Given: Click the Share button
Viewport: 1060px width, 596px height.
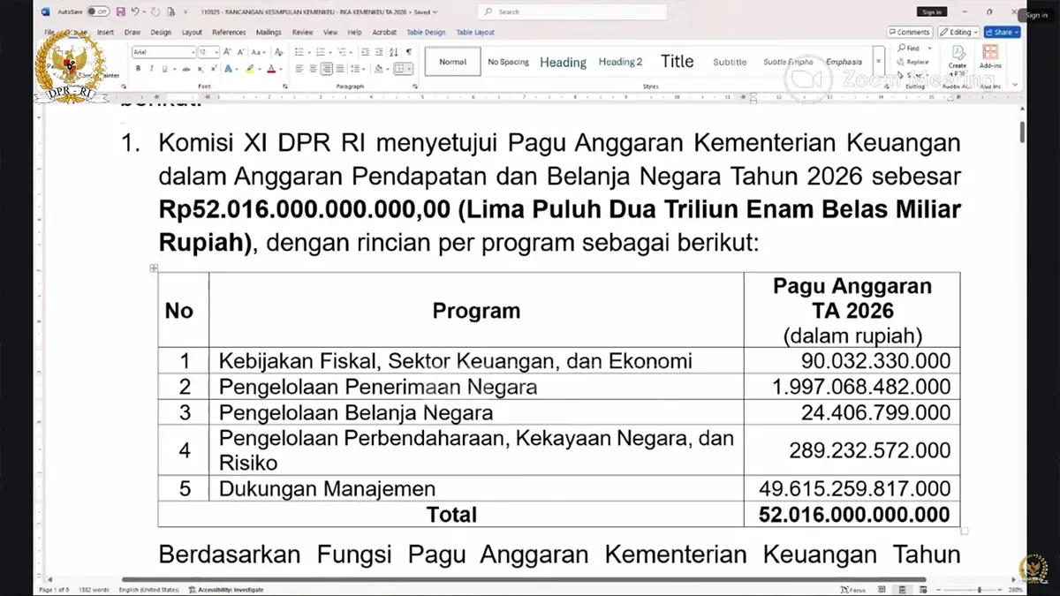Looking at the screenshot, I should click(x=1000, y=31).
